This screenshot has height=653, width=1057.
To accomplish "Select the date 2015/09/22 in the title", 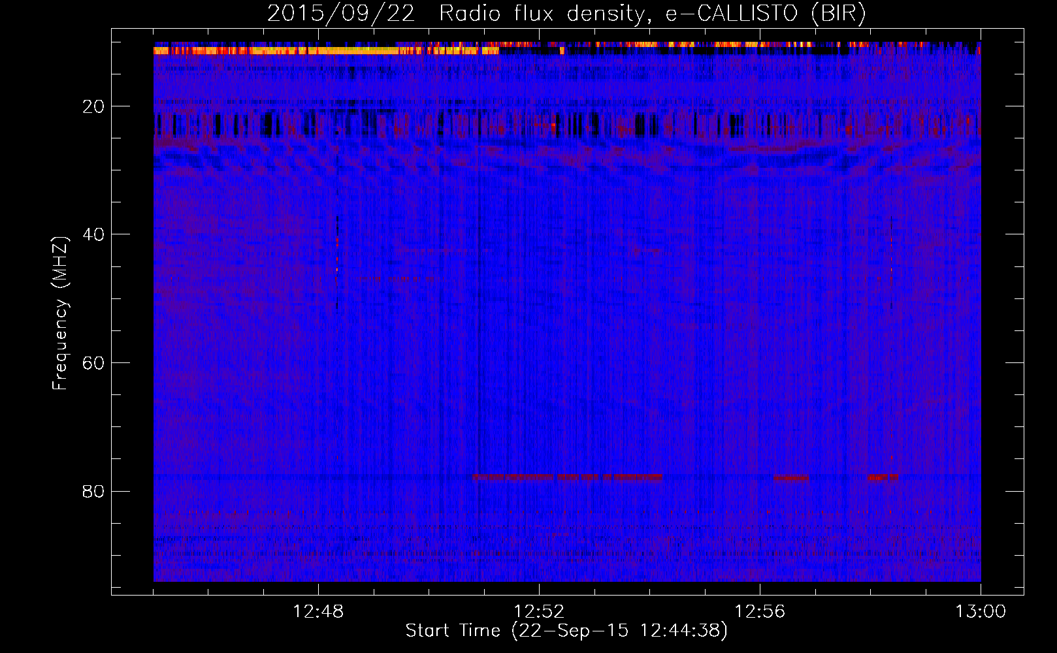I will [x=340, y=14].
